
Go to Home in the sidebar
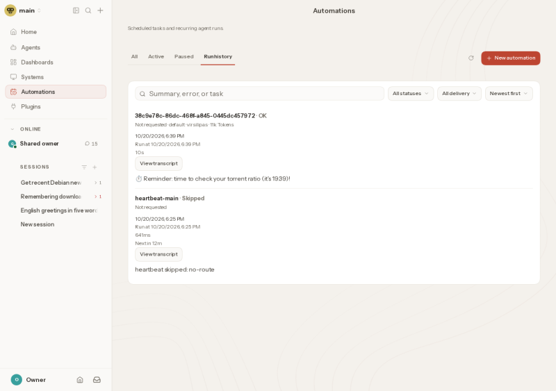point(56,32)
